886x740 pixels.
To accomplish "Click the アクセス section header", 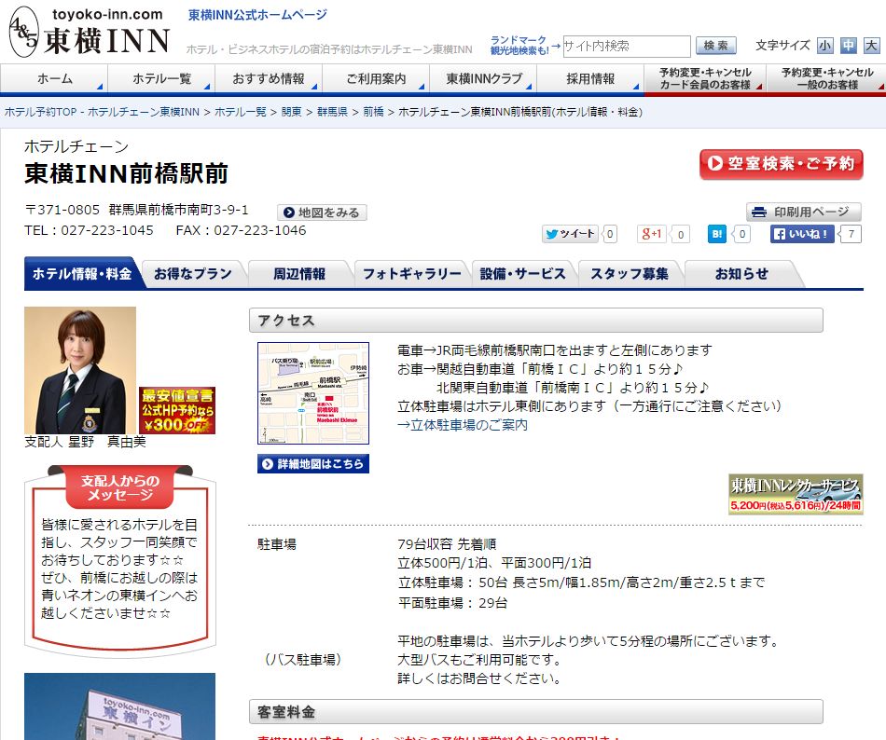I will [x=535, y=320].
